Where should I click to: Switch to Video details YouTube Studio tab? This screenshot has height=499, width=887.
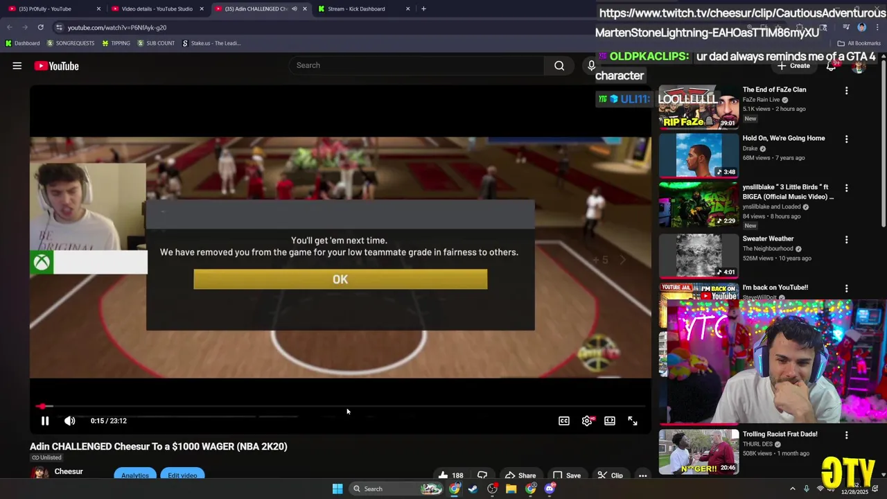[157, 9]
